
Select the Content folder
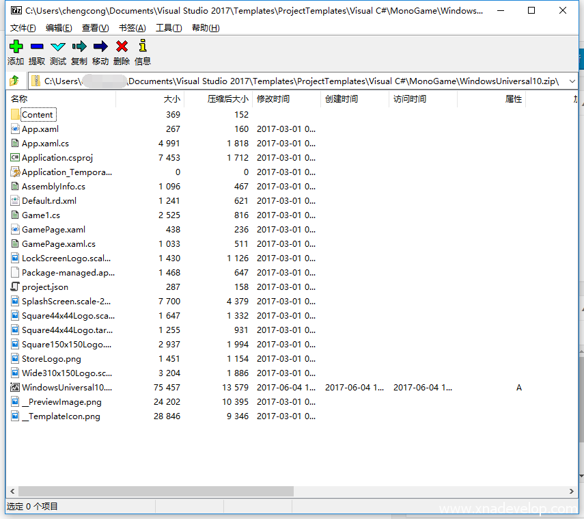[x=38, y=115]
